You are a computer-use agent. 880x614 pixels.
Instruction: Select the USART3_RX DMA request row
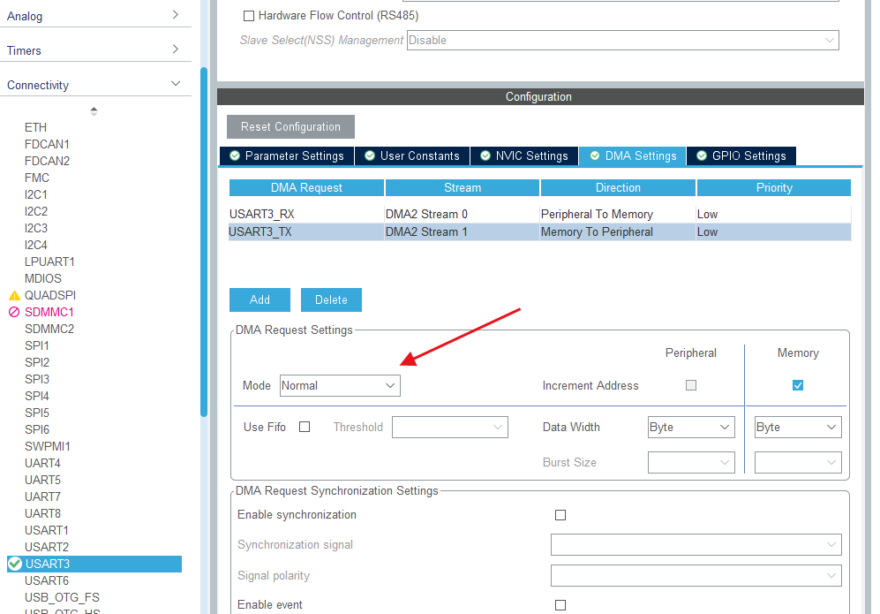[540, 214]
